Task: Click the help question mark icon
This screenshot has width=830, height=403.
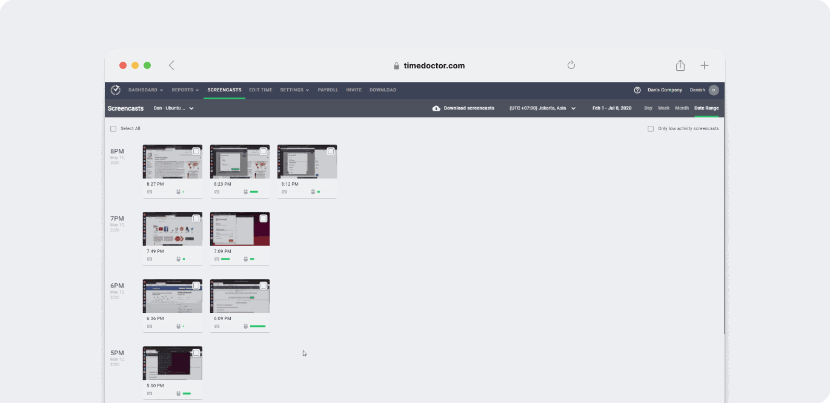Action: [637, 90]
